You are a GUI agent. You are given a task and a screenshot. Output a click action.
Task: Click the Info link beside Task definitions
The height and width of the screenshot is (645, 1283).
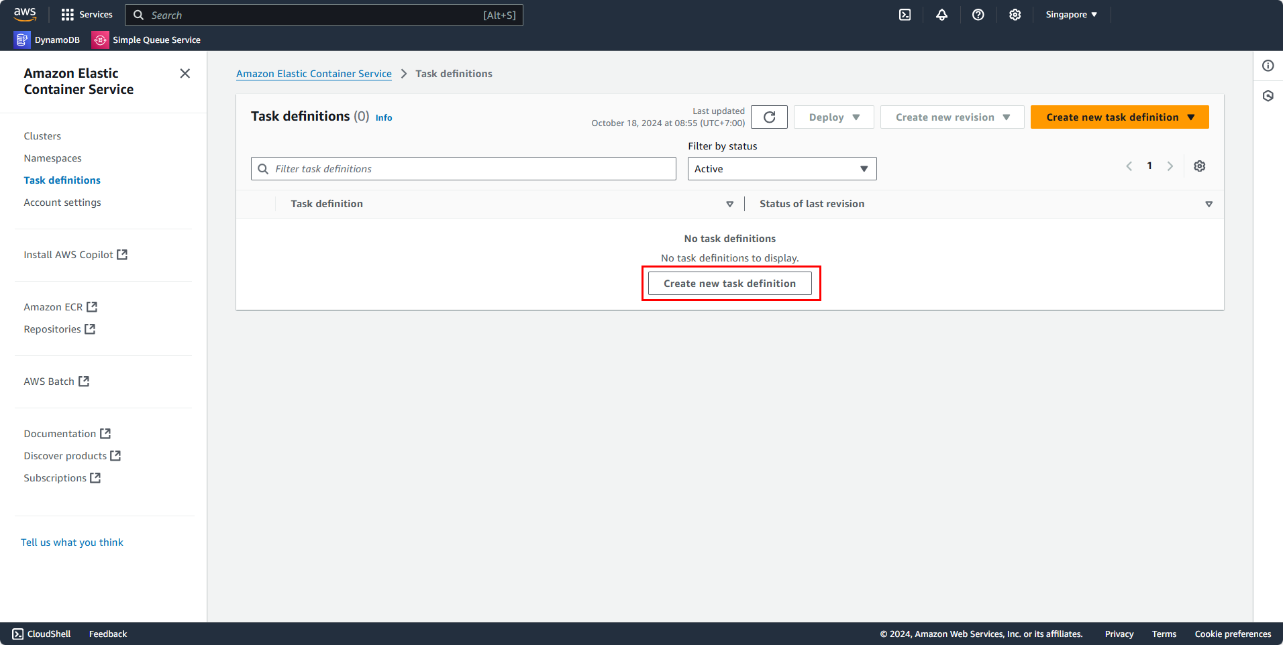[x=384, y=117]
